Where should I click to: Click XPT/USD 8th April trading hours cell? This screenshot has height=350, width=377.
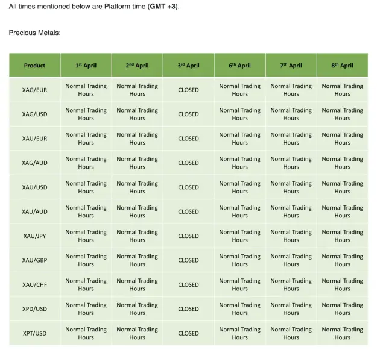coord(343,333)
